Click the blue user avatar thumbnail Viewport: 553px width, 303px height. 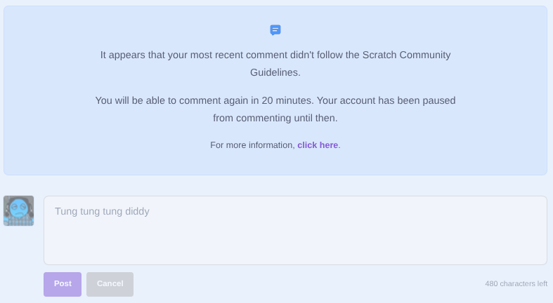coord(18,210)
